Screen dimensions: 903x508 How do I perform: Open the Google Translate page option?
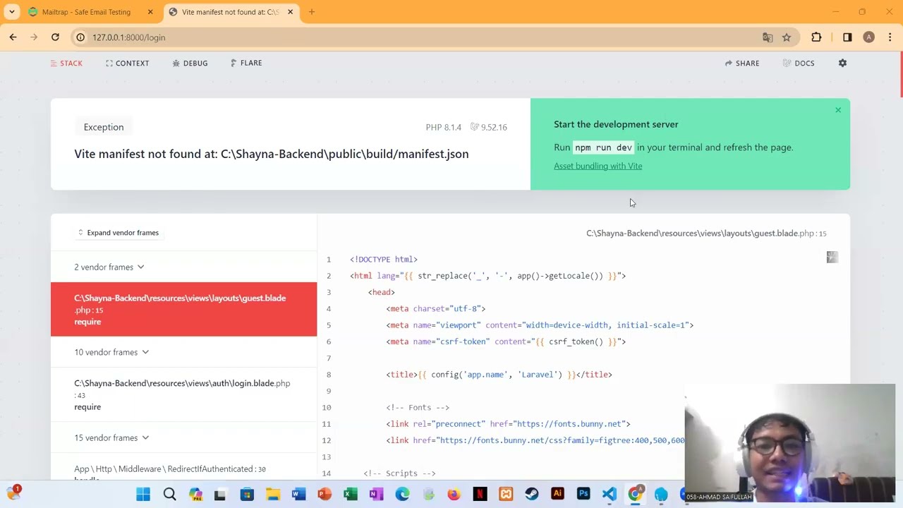pos(768,37)
